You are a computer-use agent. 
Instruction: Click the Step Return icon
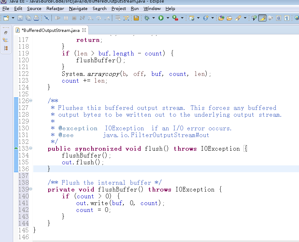click(x=107, y=18)
